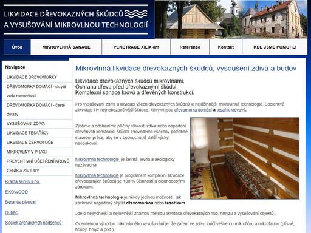This screenshot has height=233, width=311.
Task: Open DŘEVOMORKA DOMÁCÍ - časté dotazy
Action: [x=38, y=110]
